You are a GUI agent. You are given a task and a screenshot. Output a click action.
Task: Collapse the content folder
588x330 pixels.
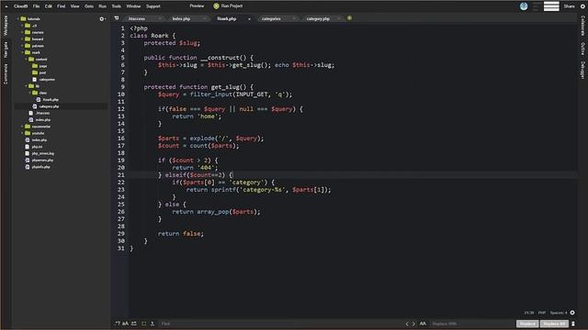tap(26, 59)
